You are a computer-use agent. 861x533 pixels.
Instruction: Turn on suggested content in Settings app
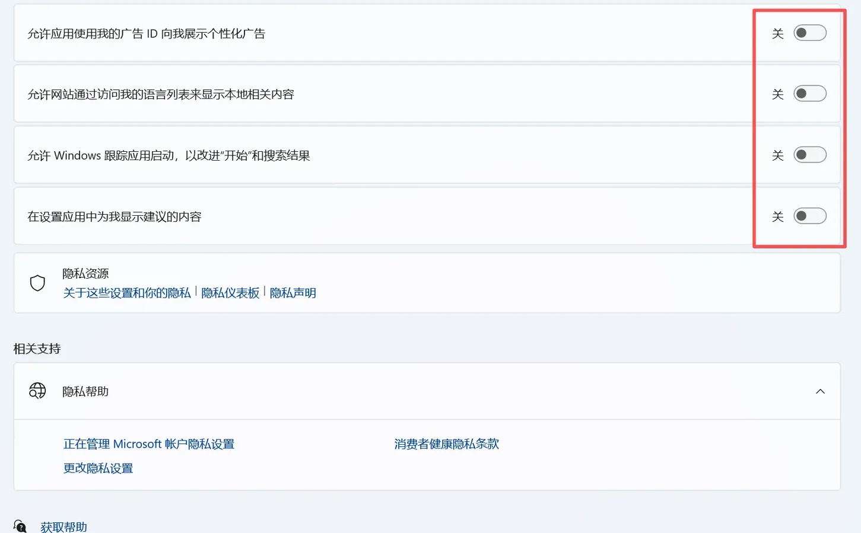point(809,216)
